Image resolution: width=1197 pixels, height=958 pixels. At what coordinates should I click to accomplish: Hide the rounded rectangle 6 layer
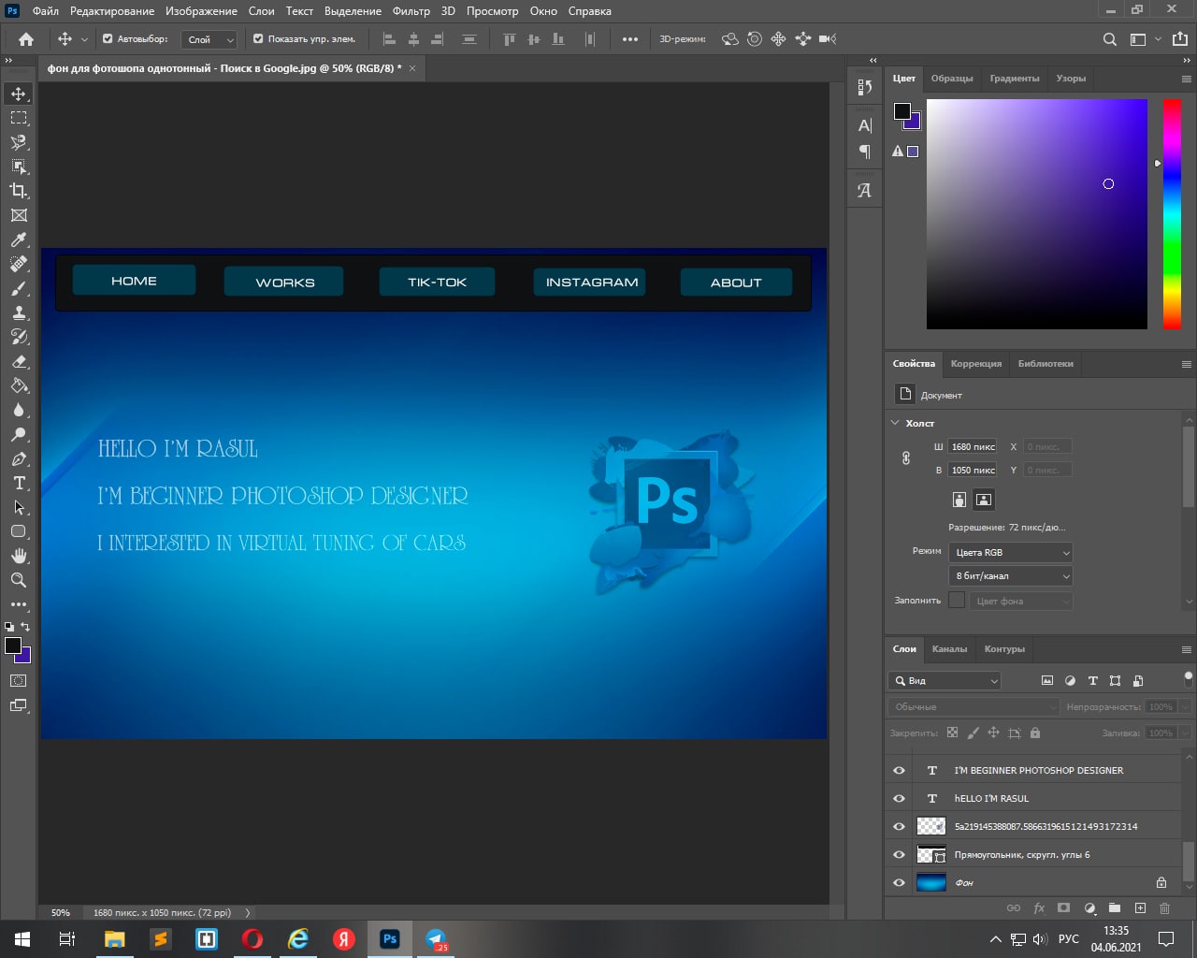(x=900, y=855)
